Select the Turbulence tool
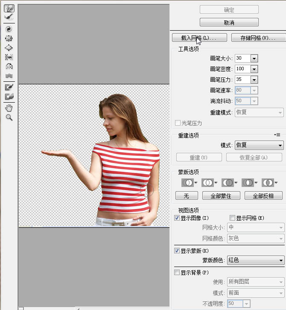Screen dimensions: 286x310 9,76
